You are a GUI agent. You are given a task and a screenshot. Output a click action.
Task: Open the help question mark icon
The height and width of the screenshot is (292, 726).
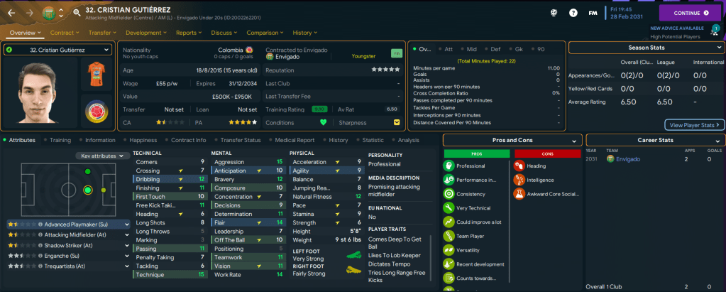click(572, 13)
